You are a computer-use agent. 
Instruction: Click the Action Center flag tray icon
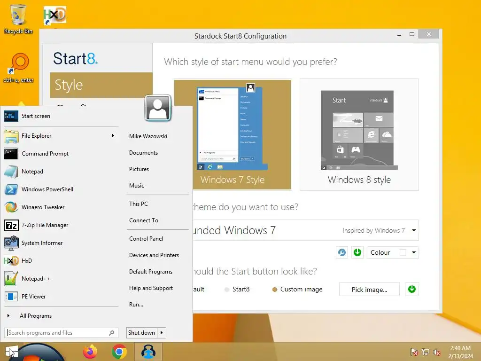414,352
